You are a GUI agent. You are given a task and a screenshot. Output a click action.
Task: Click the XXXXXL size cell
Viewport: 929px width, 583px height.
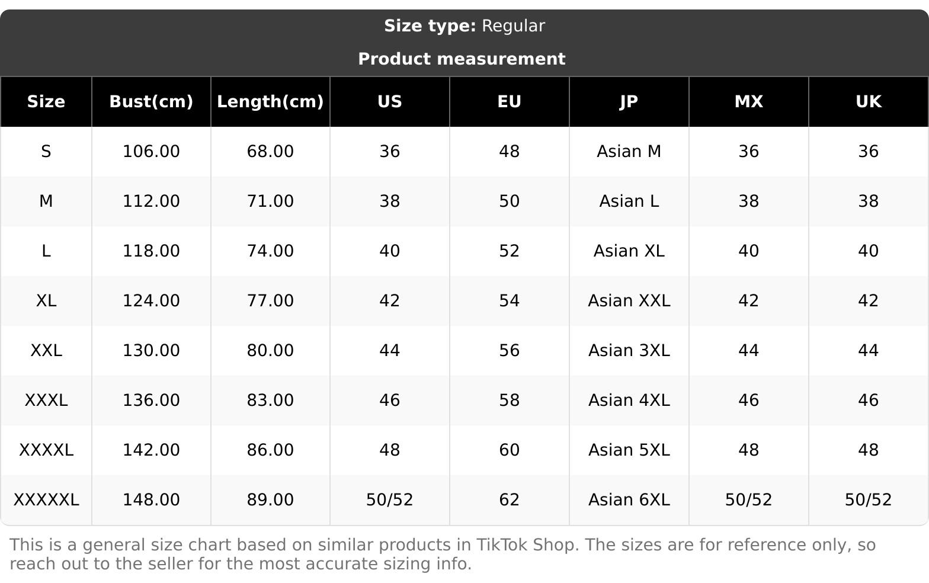[x=46, y=500]
